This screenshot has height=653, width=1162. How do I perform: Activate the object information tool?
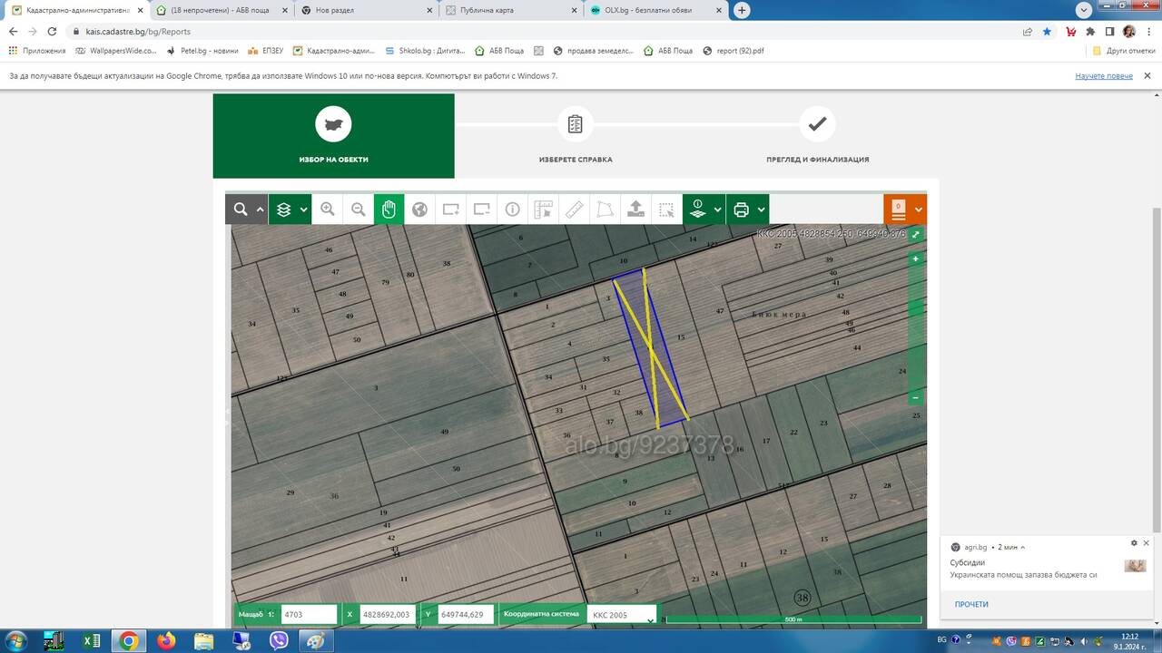click(x=513, y=210)
